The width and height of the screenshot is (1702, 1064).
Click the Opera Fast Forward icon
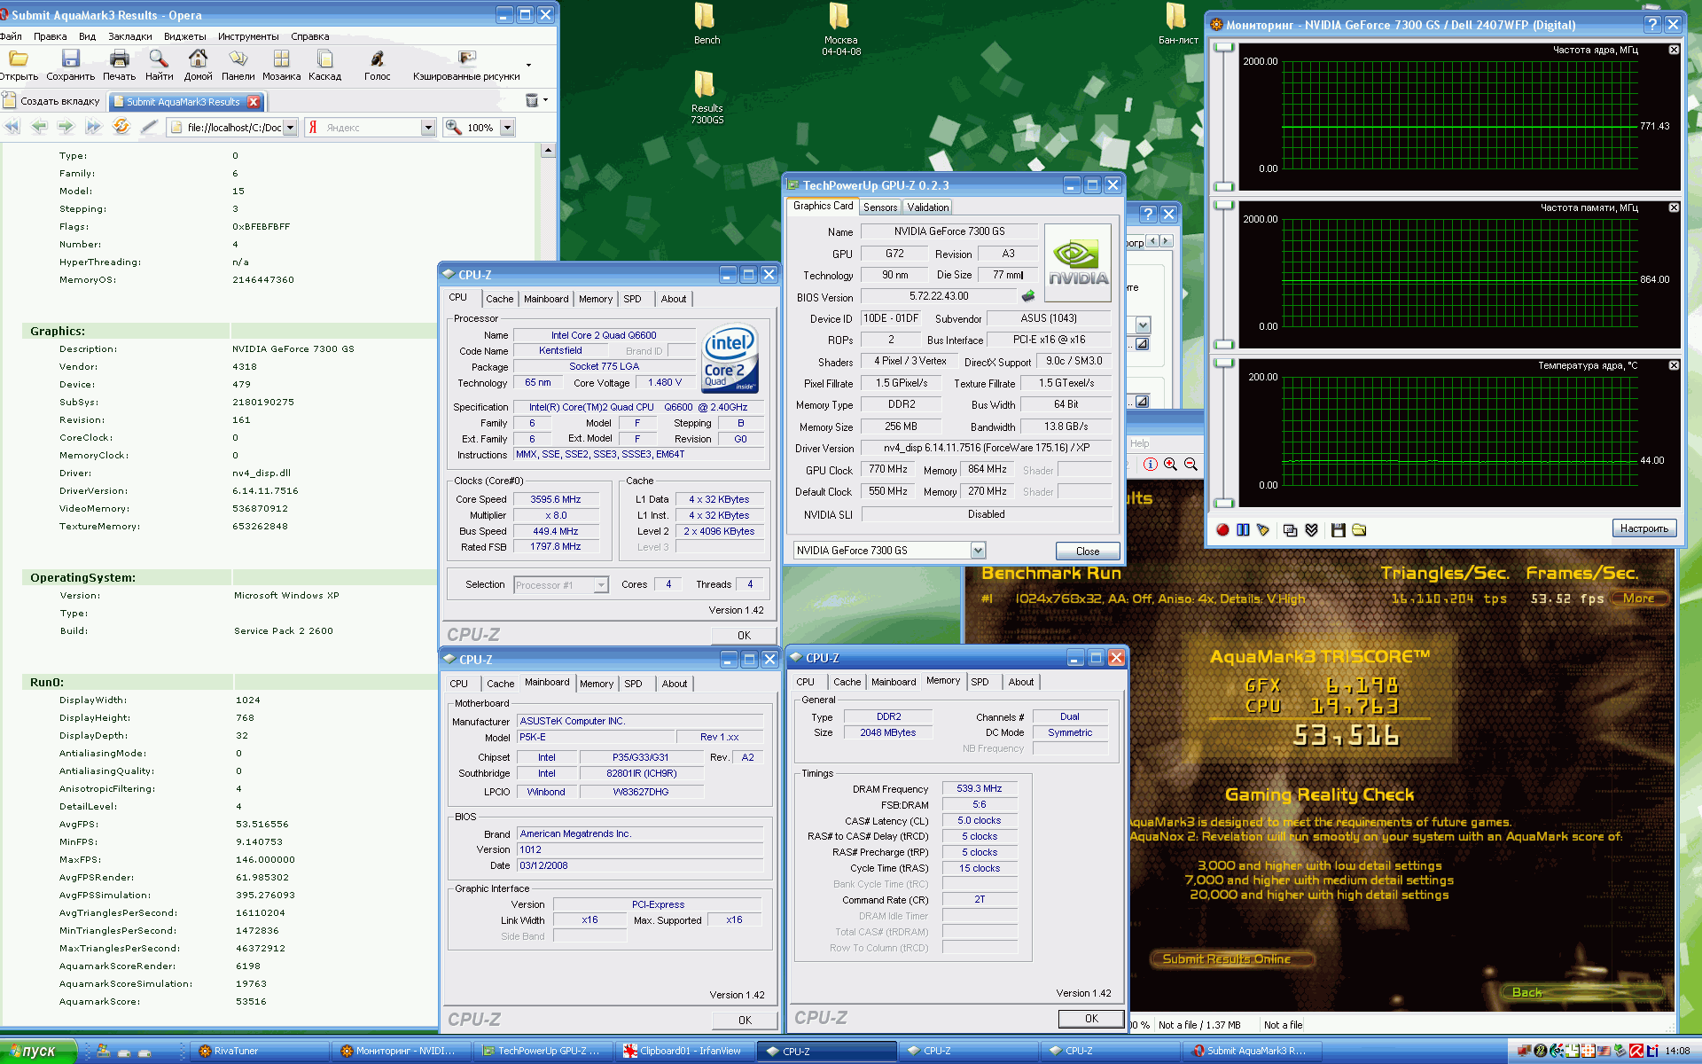(x=93, y=127)
